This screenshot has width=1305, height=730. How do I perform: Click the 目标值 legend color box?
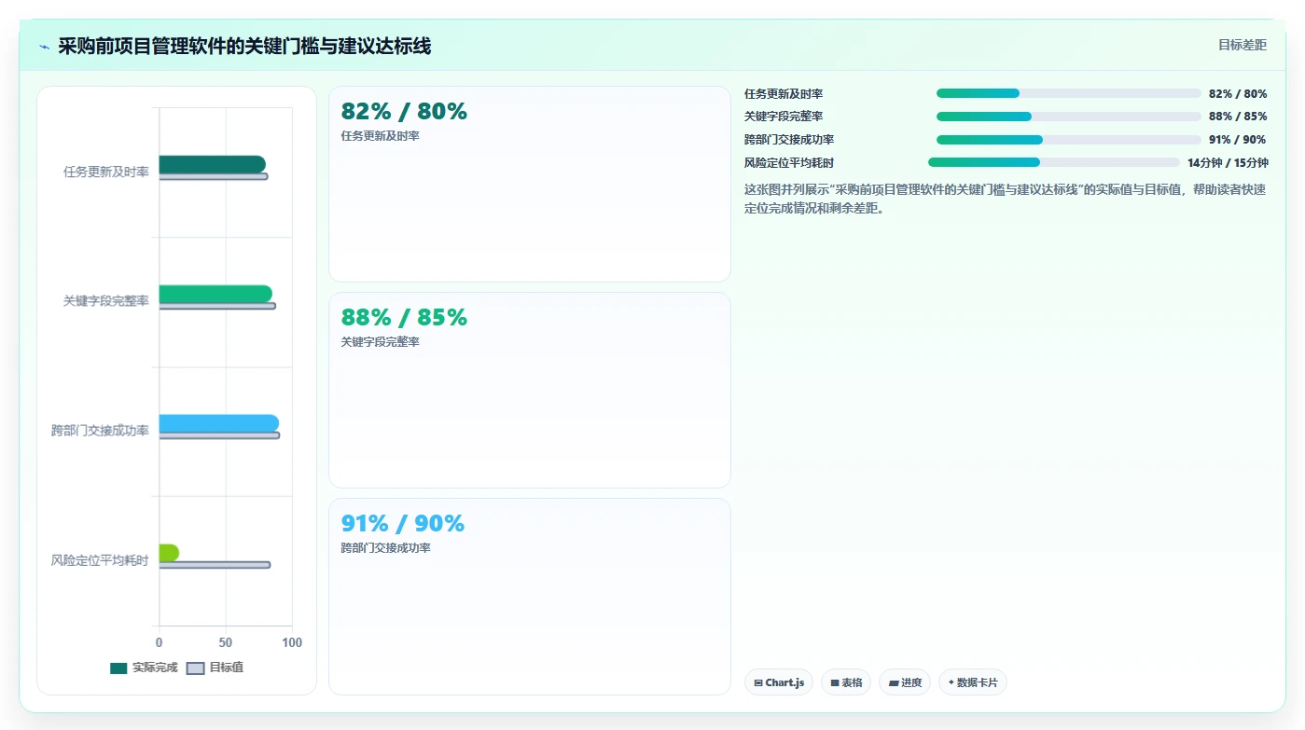[195, 668]
